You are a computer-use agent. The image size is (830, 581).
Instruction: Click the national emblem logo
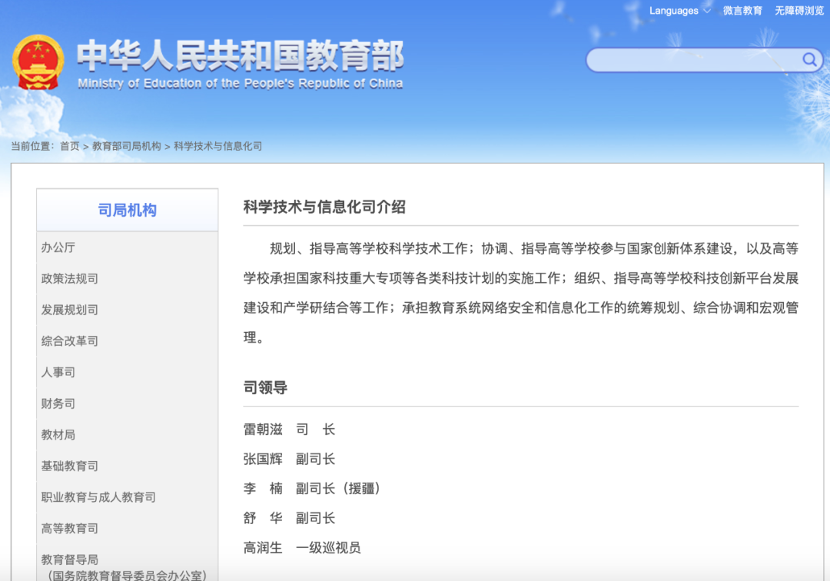(38, 62)
